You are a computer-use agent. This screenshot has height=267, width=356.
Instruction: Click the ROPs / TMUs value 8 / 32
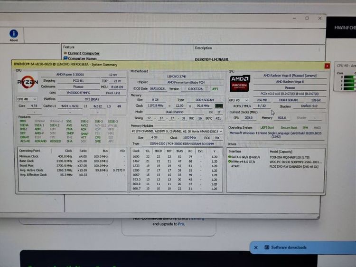click(262, 106)
